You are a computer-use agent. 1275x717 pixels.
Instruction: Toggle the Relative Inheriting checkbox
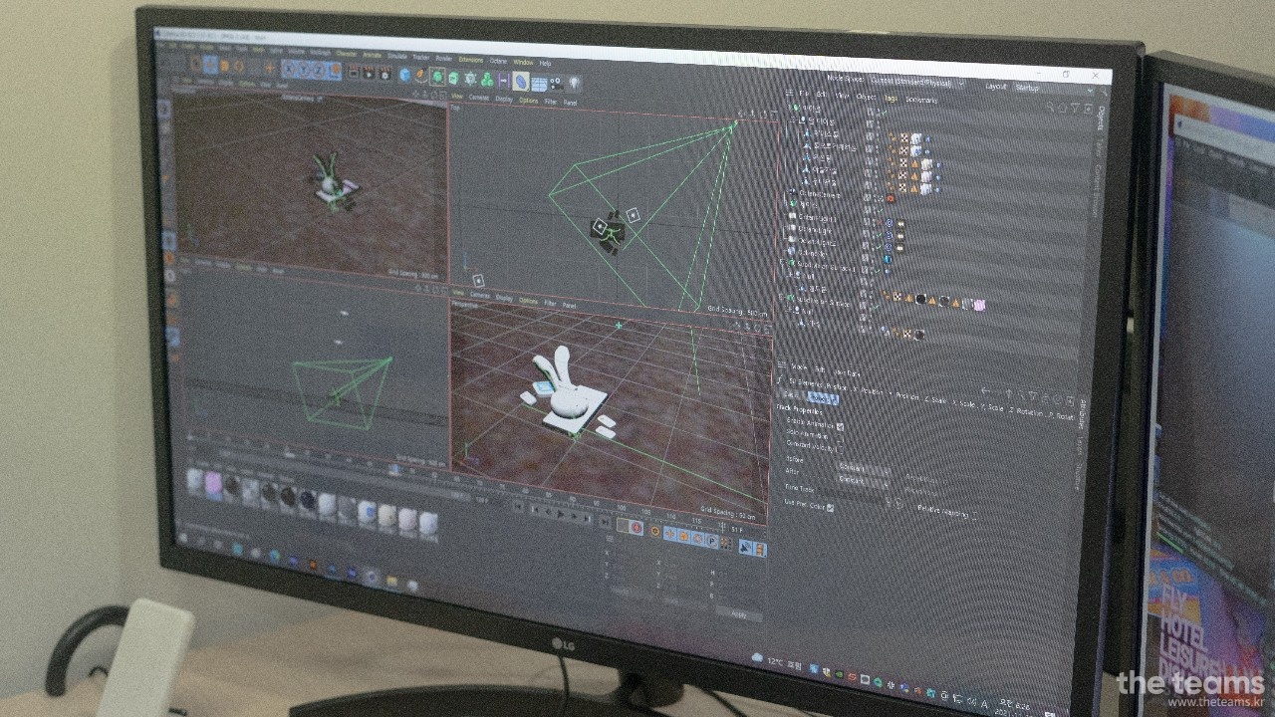click(974, 515)
